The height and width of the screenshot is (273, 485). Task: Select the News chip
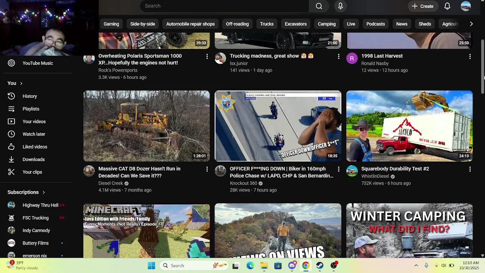click(x=402, y=24)
